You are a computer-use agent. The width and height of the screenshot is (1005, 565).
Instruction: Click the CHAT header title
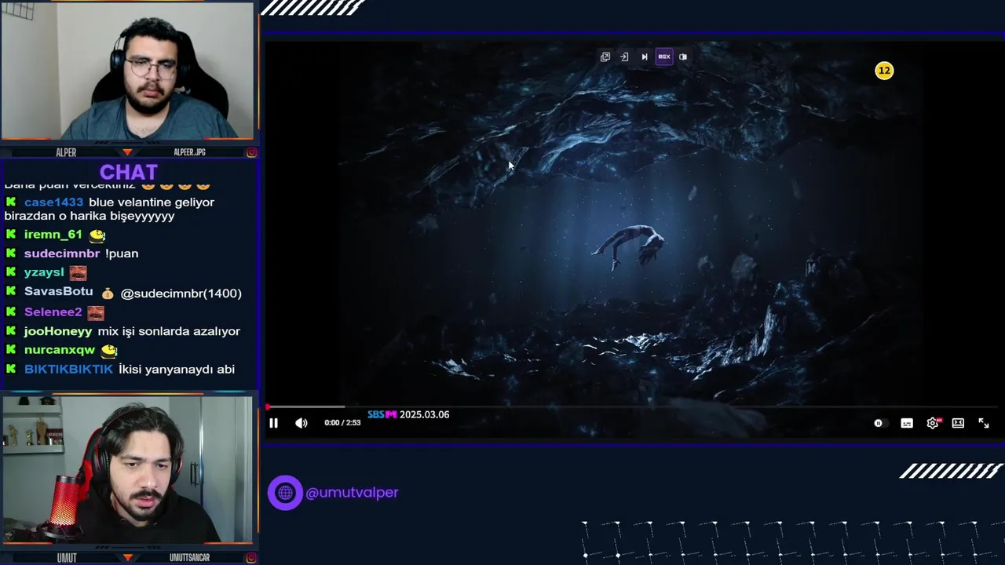(129, 172)
